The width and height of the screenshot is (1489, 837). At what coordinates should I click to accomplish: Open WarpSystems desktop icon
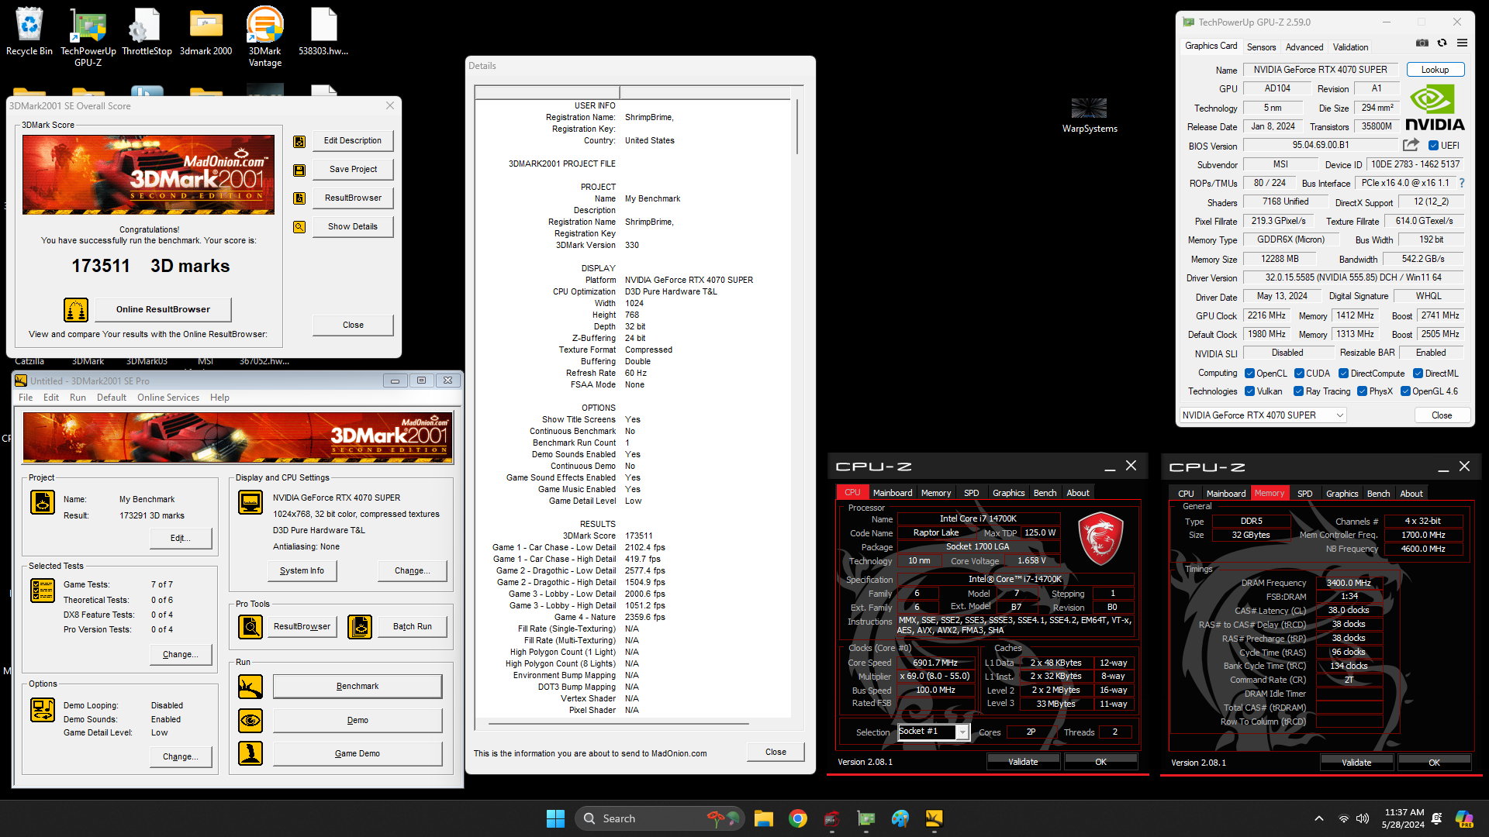(1090, 115)
